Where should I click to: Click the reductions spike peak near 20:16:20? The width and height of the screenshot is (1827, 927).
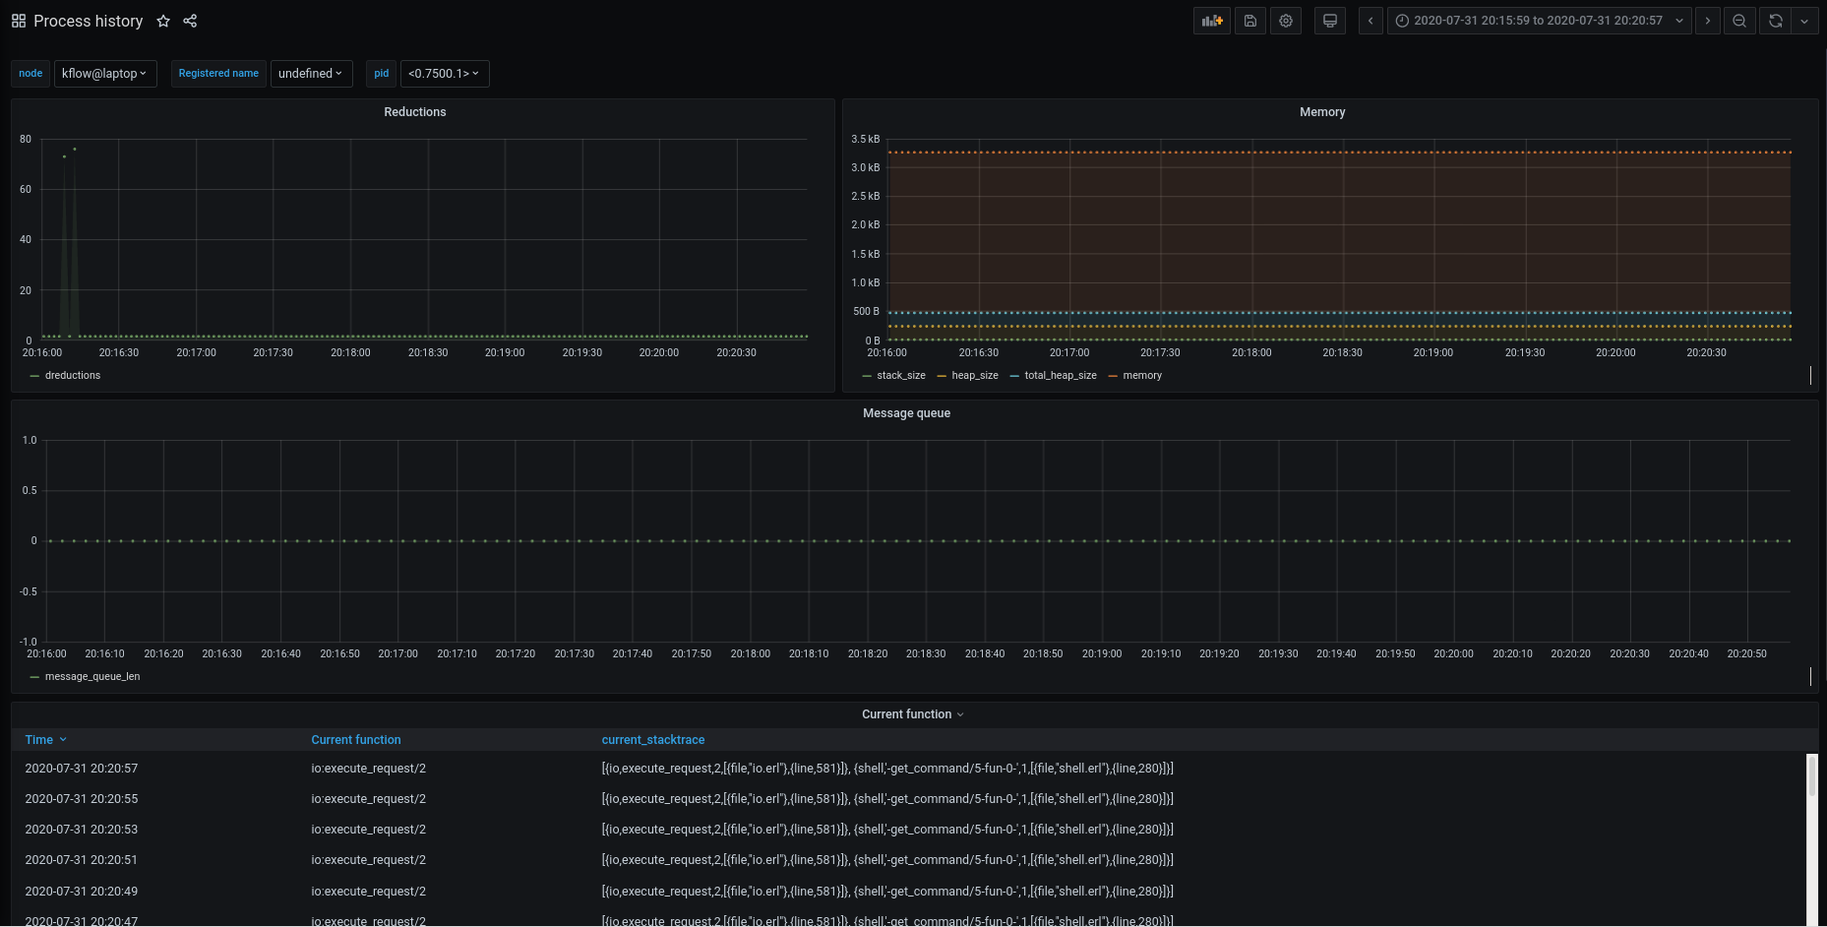(x=75, y=150)
